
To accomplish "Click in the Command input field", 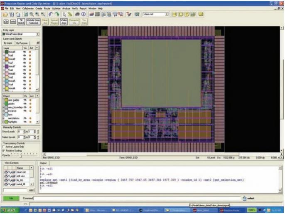I will [x=137, y=198].
